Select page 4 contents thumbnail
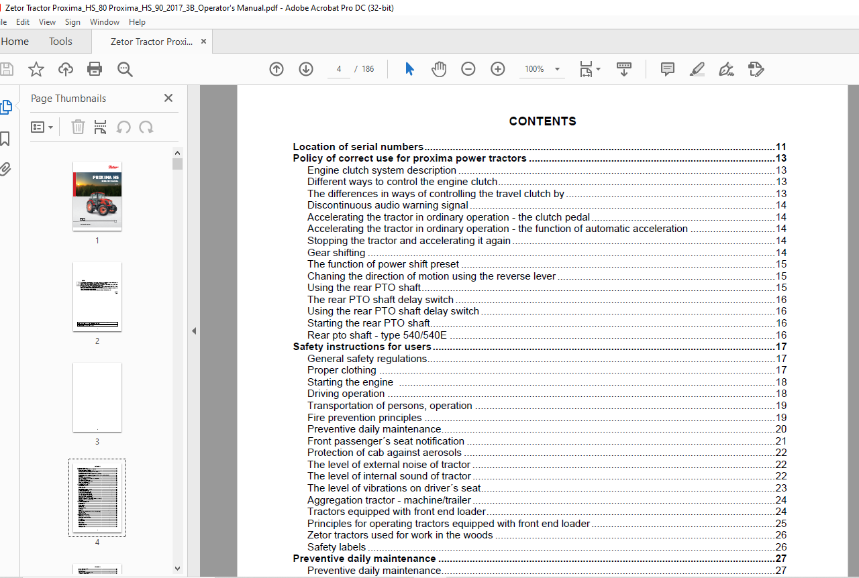This screenshot has height=578, width=859. pyautogui.click(x=97, y=498)
